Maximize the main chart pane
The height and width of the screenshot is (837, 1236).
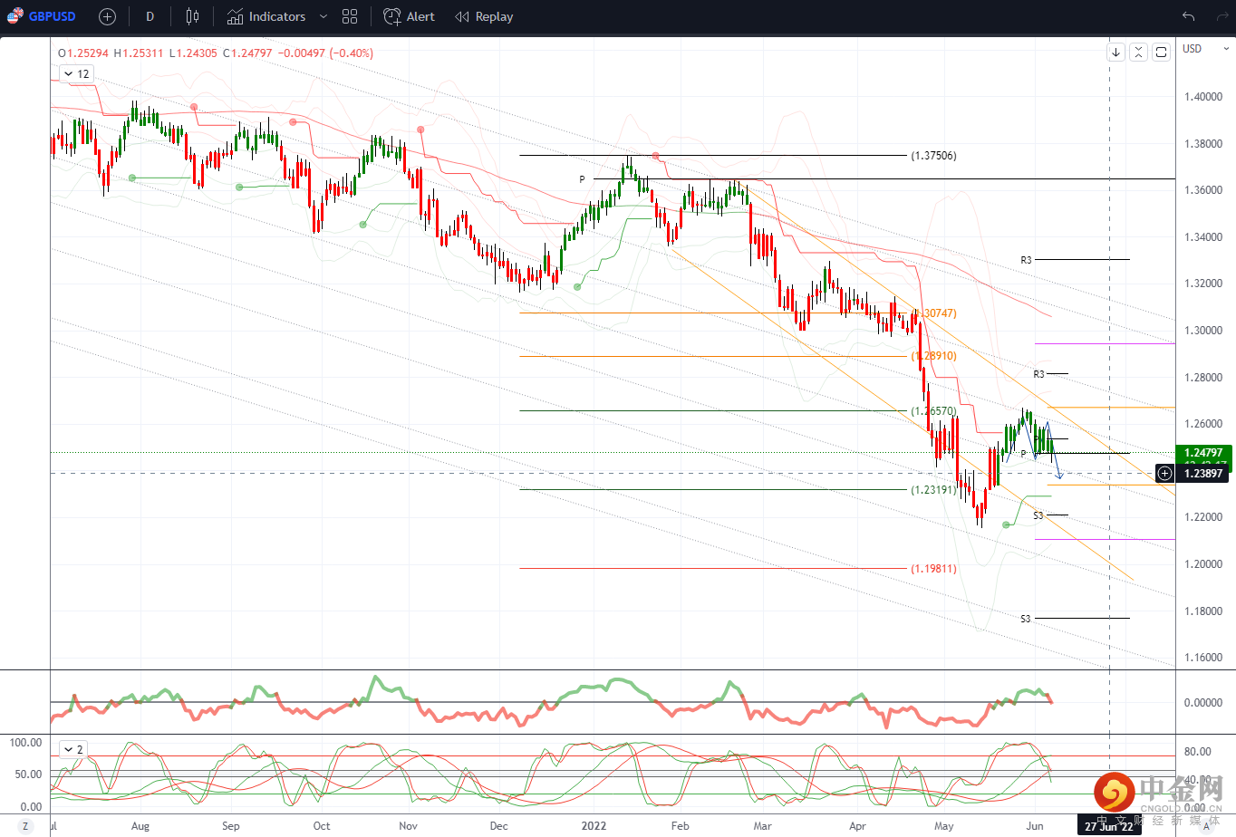(x=1161, y=52)
